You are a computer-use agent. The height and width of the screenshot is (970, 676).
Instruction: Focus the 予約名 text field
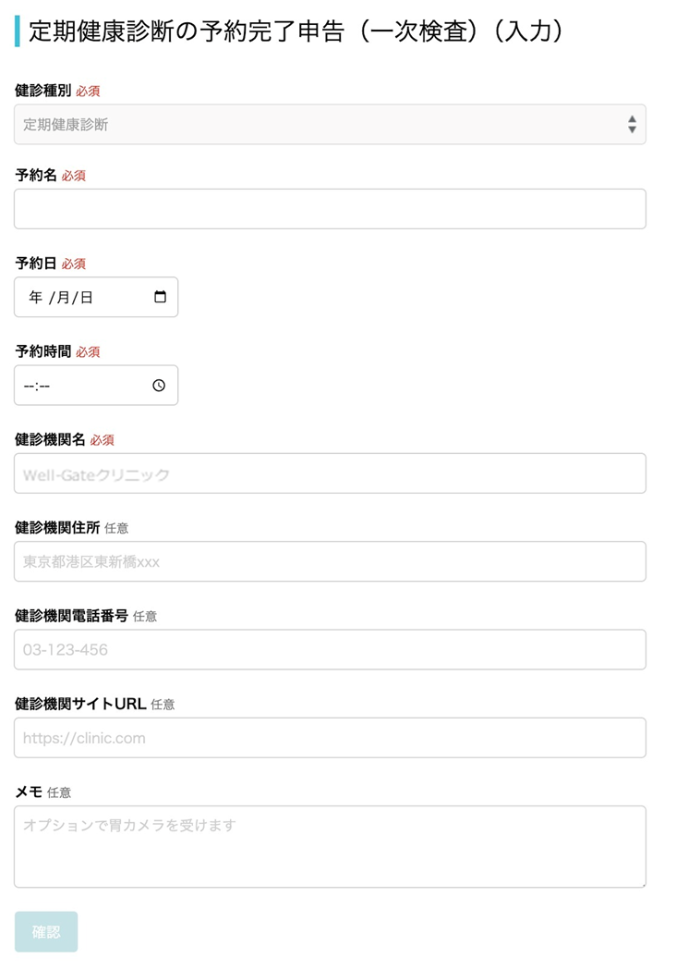tap(330, 209)
